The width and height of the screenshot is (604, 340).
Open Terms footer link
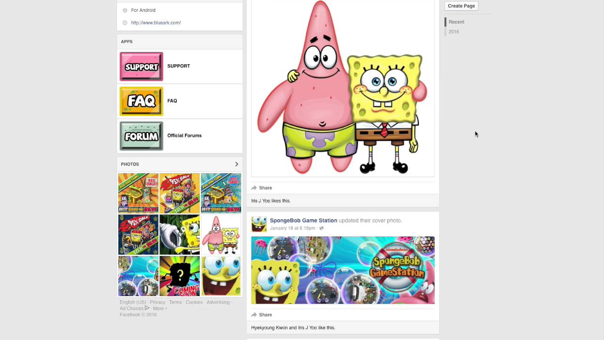coord(176,302)
